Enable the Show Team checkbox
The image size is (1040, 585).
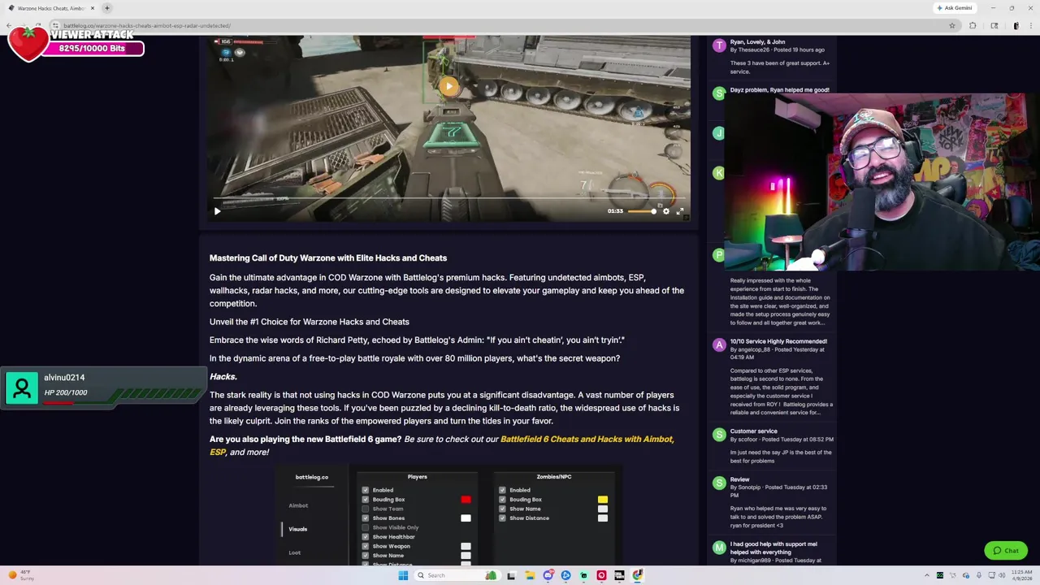(x=365, y=509)
